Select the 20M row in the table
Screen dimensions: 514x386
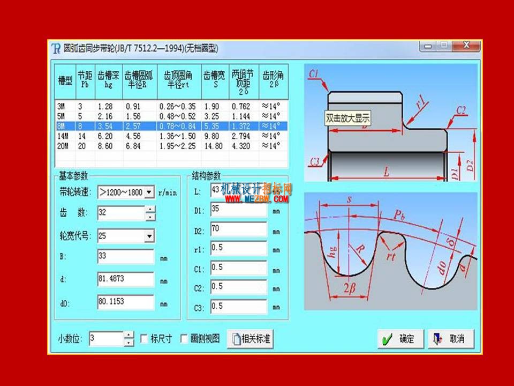pyautogui.click(x=171, y=146)
